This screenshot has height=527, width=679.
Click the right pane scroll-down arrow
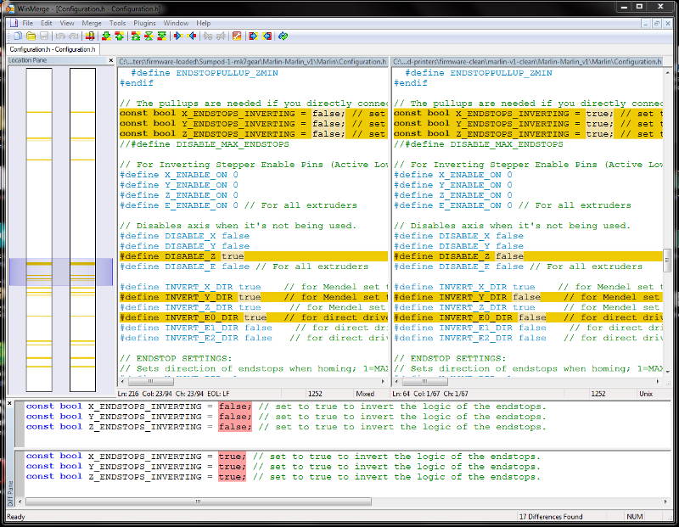(667, 372)
